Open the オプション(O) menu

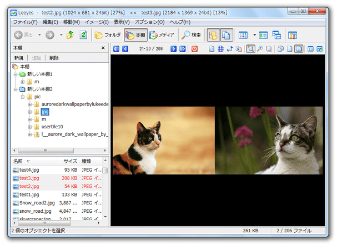pos(149,22)
